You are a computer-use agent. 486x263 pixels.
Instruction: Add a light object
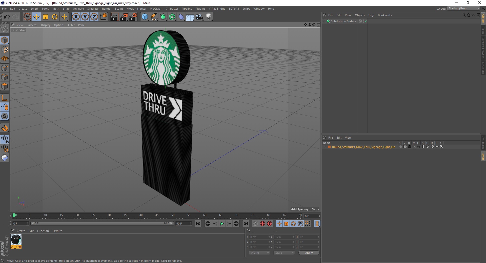pos(209,17)
